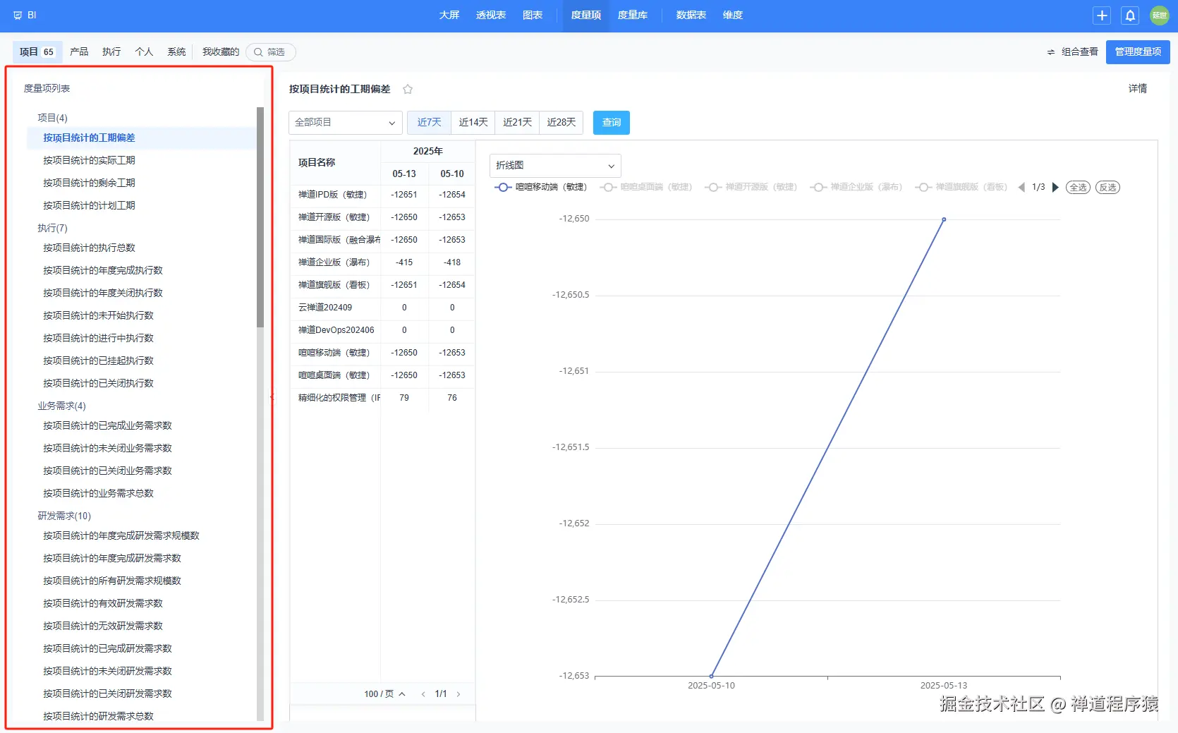Click the 查询 button
This screenshot has height=733, width=1178.
pos(612,123)
